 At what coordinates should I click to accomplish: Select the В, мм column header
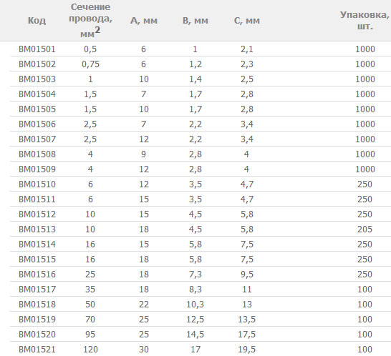click(195, 21)
